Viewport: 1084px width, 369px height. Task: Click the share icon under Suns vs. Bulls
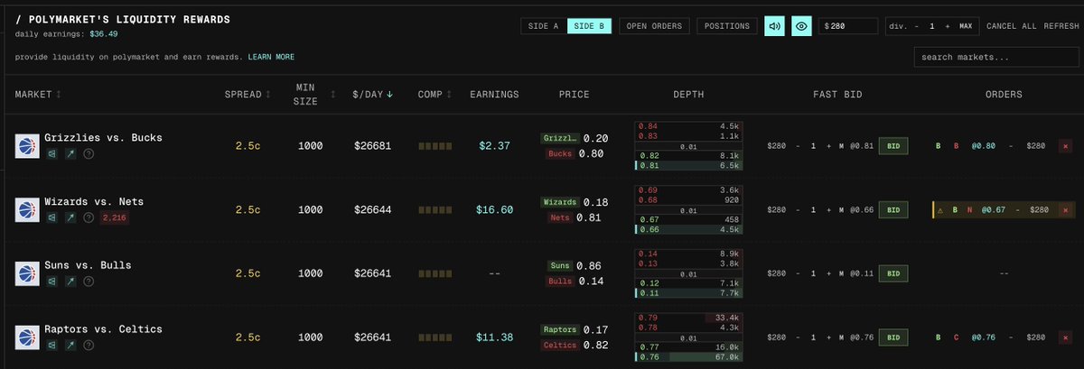coord(51,281)
